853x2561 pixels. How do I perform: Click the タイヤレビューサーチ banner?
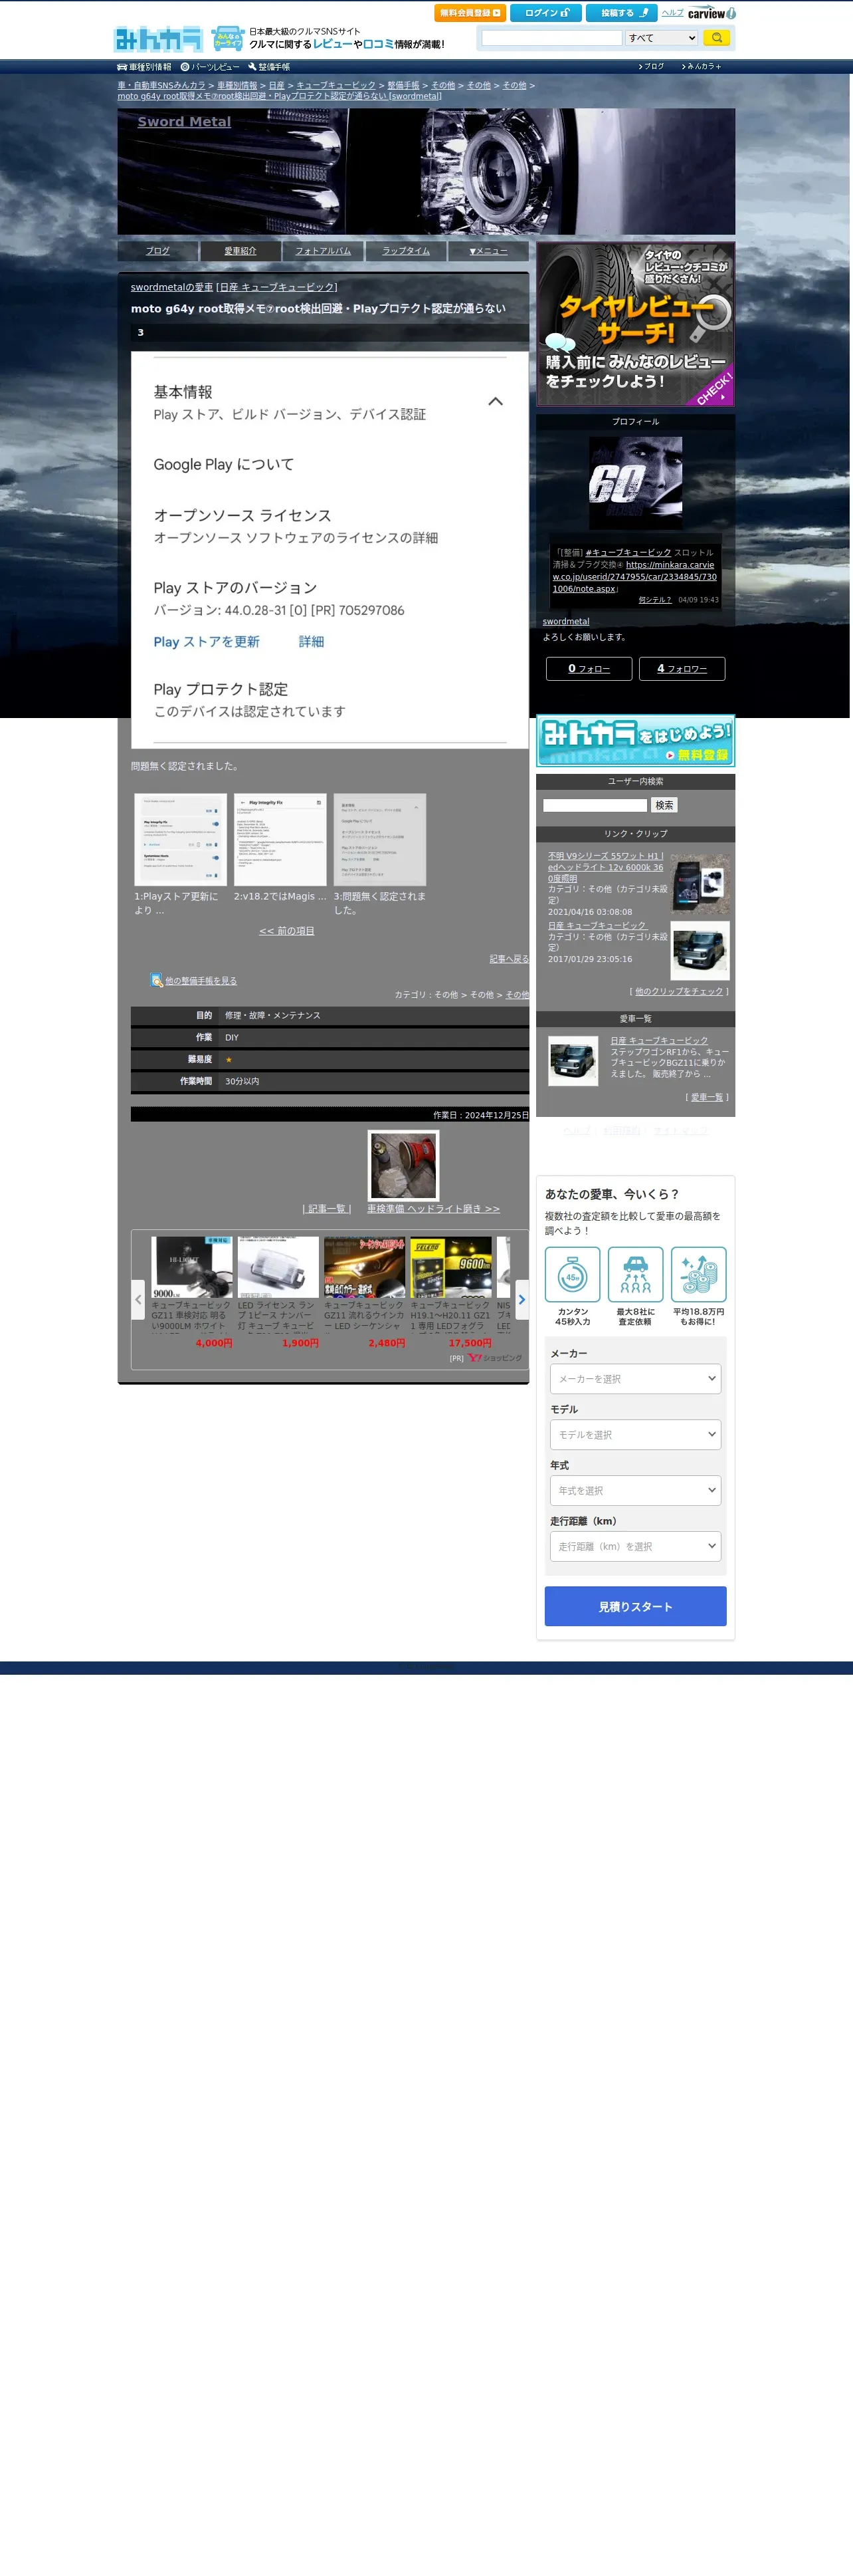pos(636,324)
